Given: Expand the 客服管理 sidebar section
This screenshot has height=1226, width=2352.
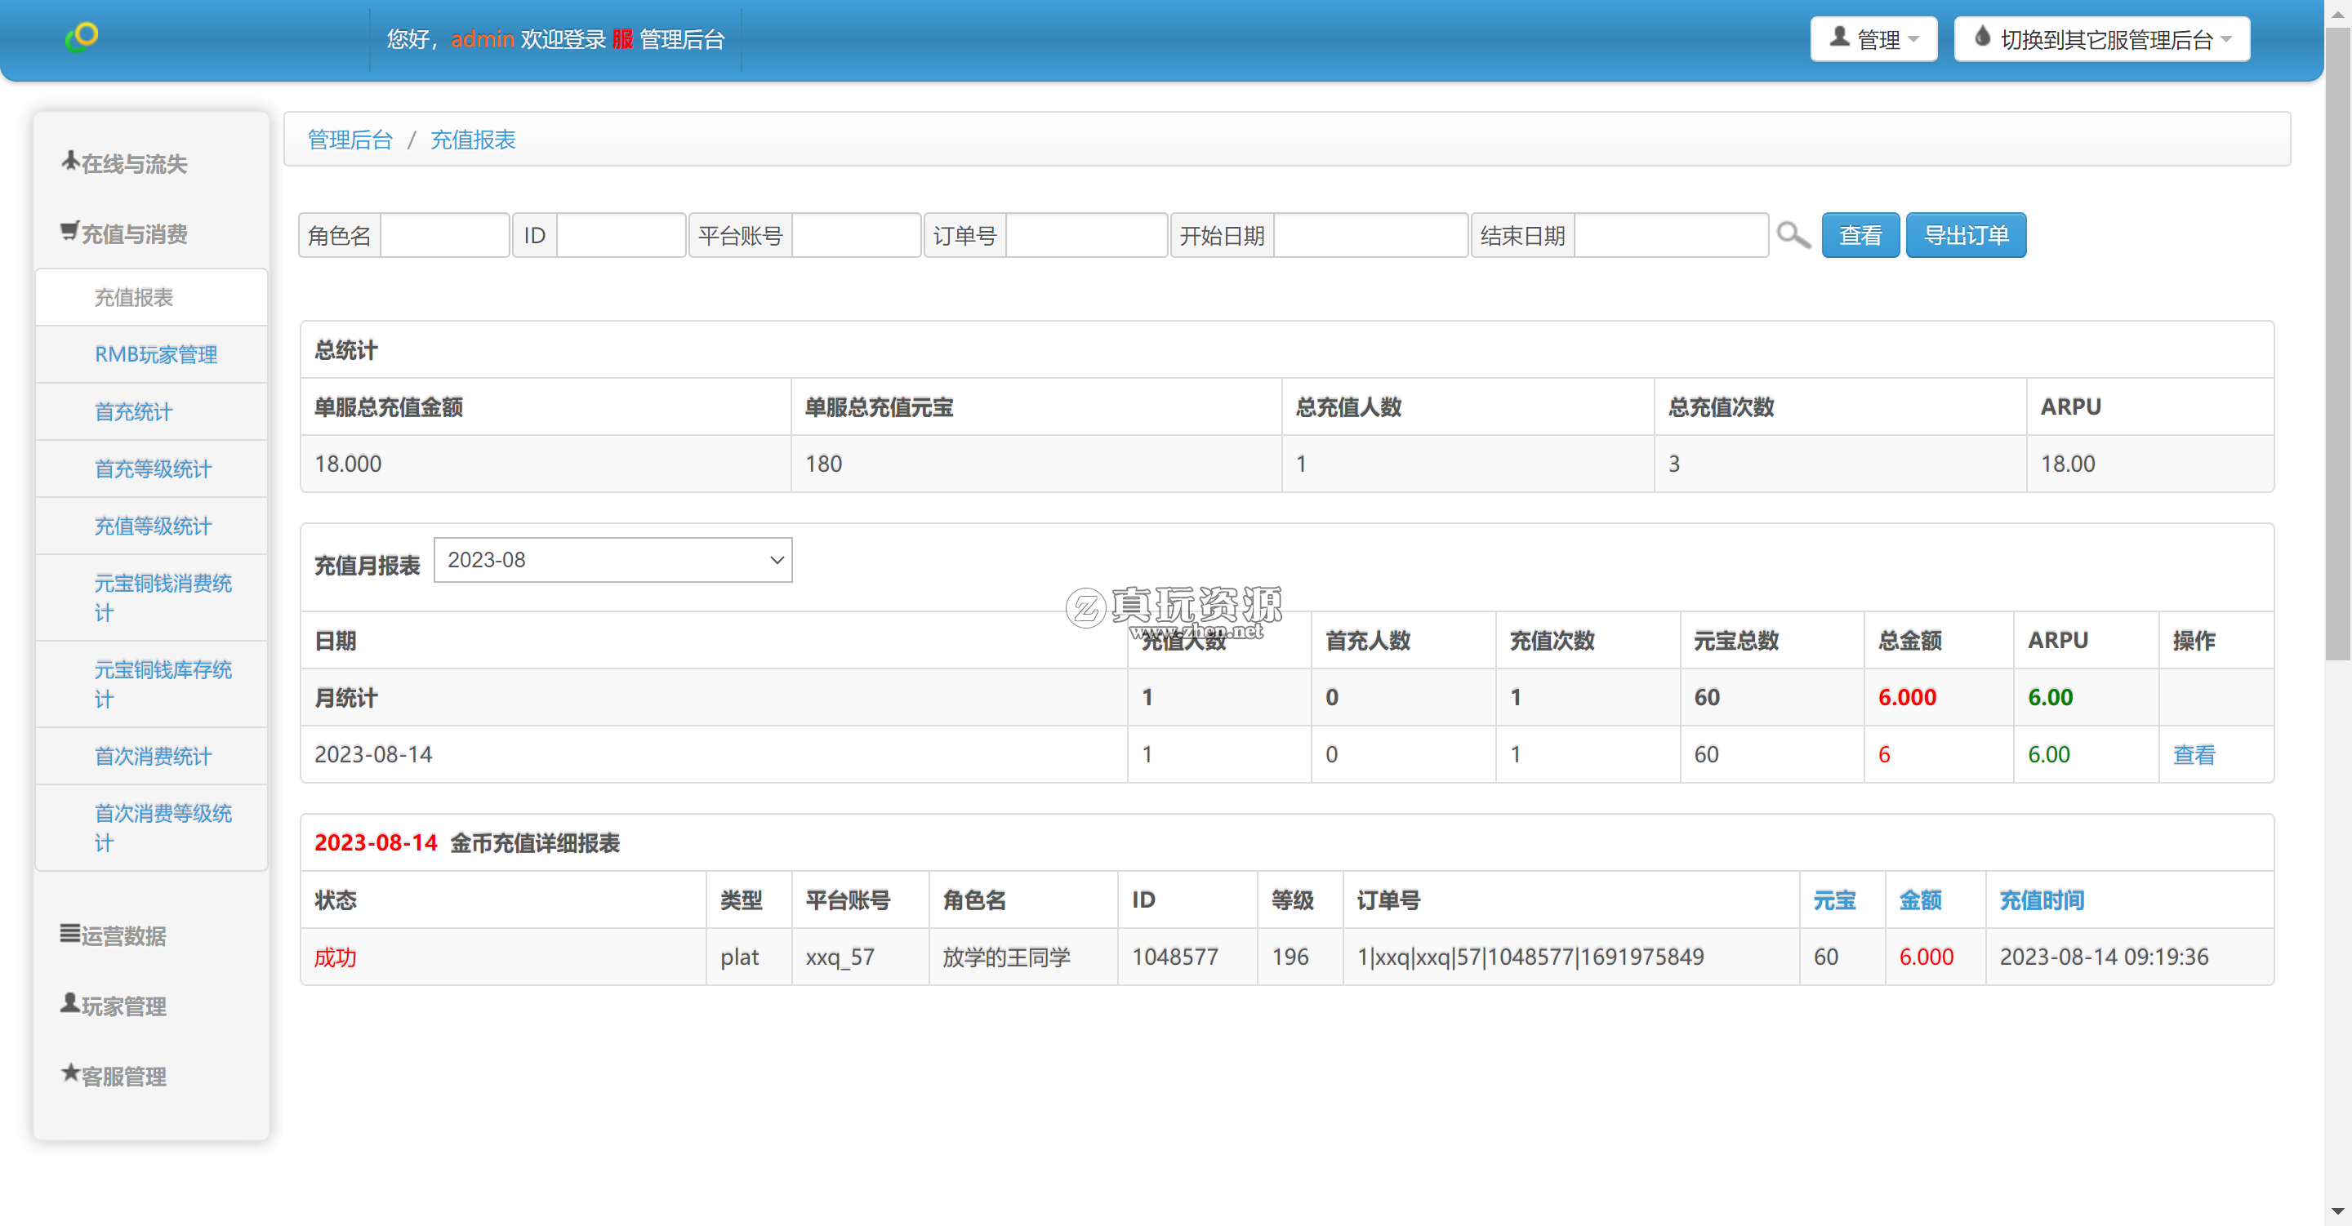Looking at the screenshot, I should click(x=114, y=1077).
